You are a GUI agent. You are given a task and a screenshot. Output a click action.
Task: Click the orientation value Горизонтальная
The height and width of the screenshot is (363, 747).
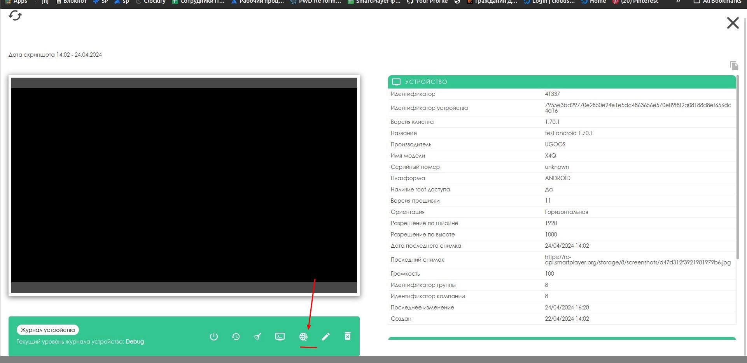(x=566, y=212)
